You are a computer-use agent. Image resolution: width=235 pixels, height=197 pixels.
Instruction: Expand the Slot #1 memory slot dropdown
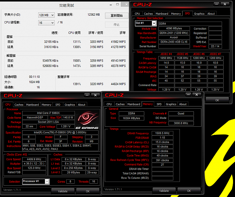[x=154, y=23]
